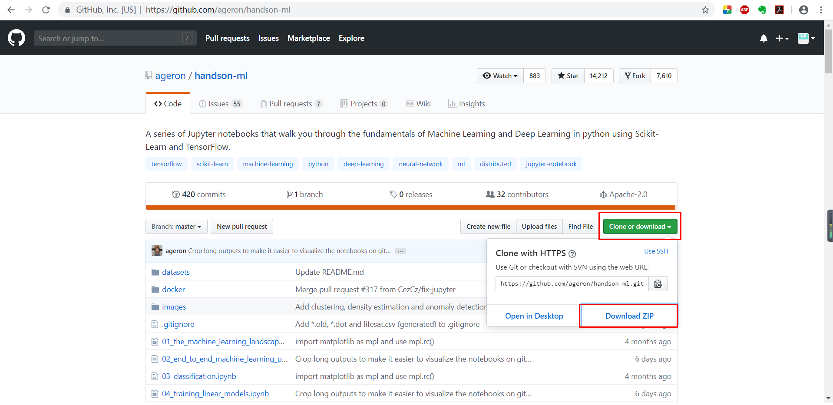Open the handson-ml repository title link
This screenshot has width=833, height=405.
click(221, 76)
